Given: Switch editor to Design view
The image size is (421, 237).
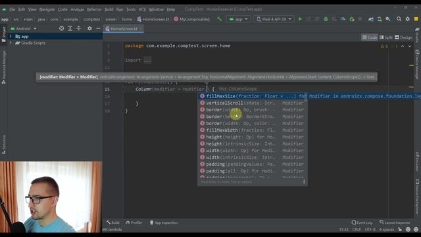Looking at the screenshot, I should (x=403, y=38).
